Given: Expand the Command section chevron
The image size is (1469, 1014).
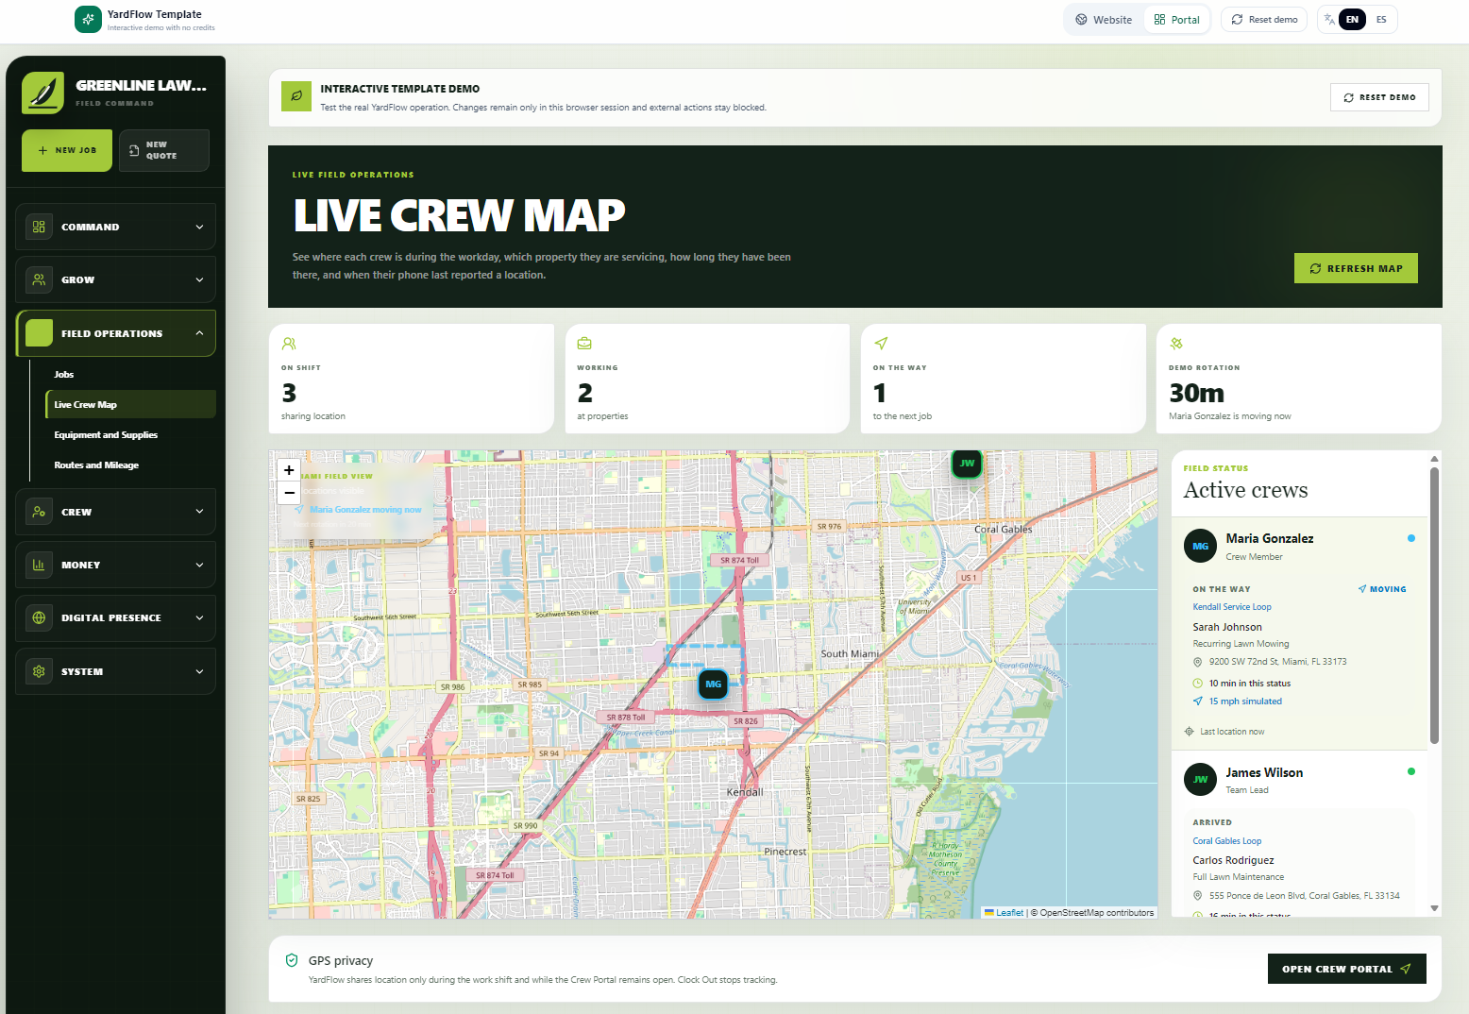Looking at the screenshot, I should point(199,227).
